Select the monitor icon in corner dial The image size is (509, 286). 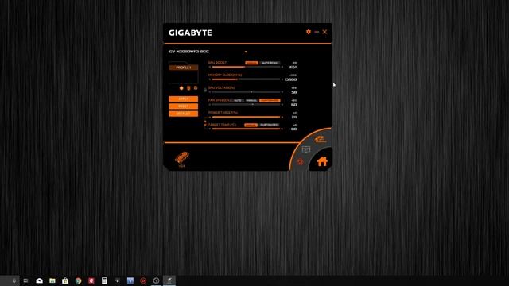click(305, 149)
